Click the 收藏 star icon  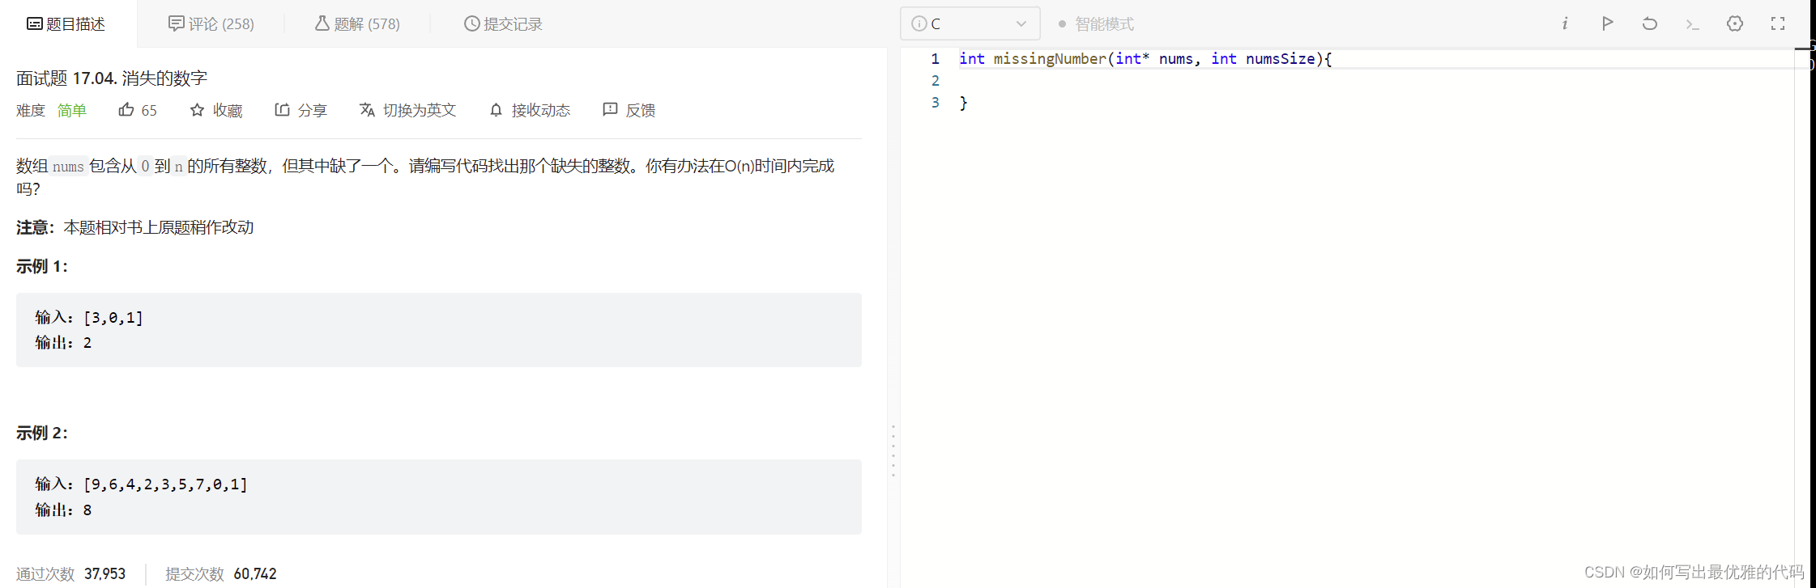click(197, 110)
